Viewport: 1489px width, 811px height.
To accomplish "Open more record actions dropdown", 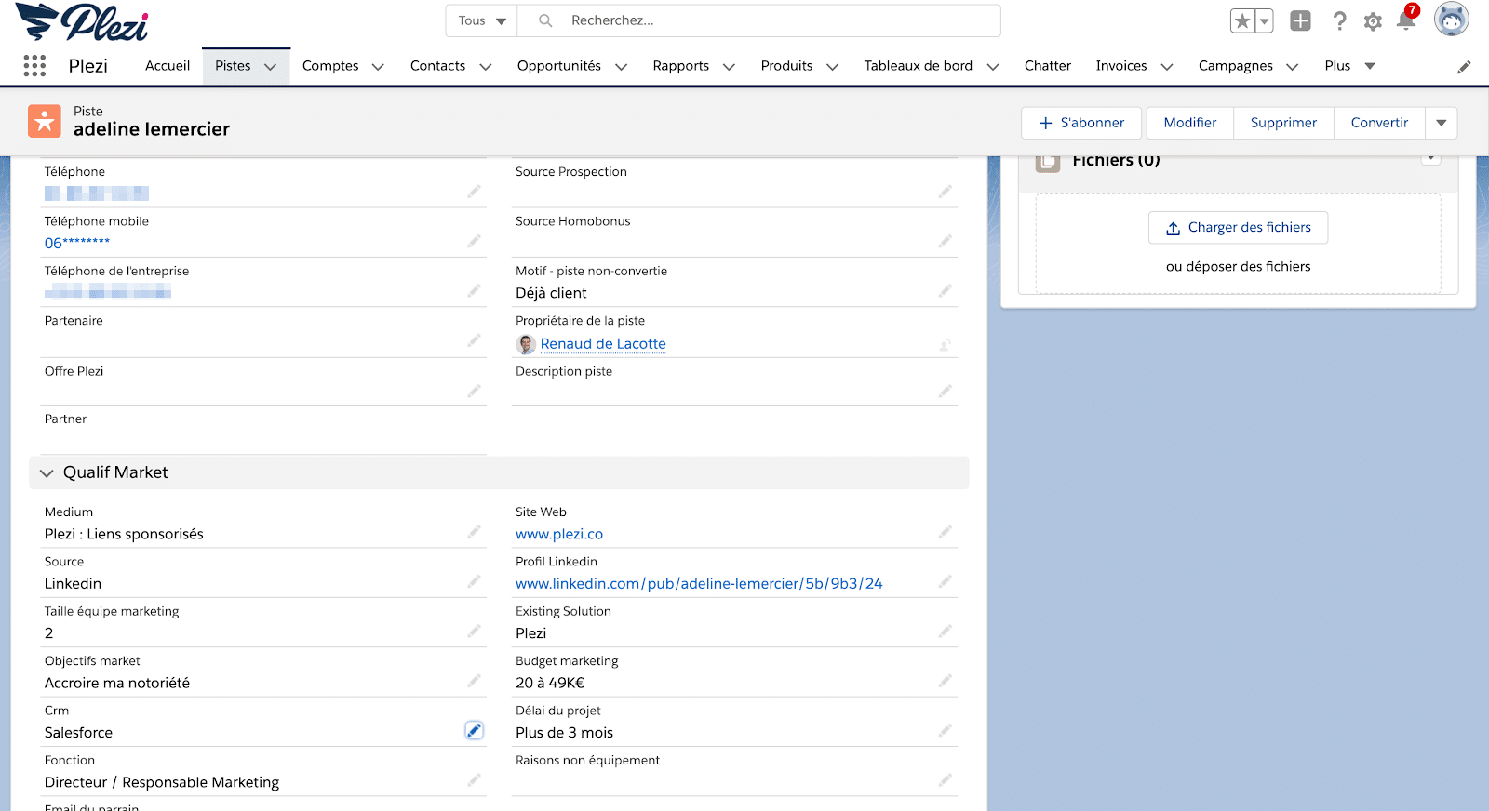I will coord(1442,123).
